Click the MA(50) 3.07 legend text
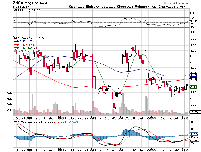This screenshot has width=201, height=152. coord(25,42)
